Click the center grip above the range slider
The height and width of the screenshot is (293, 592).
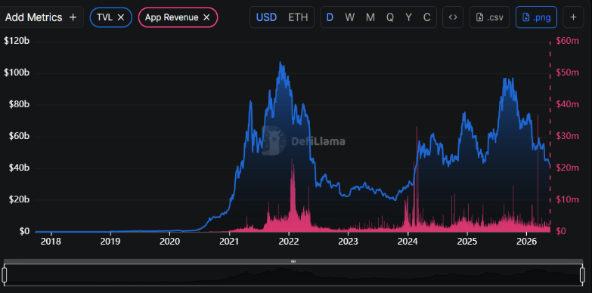coord(293,261)
